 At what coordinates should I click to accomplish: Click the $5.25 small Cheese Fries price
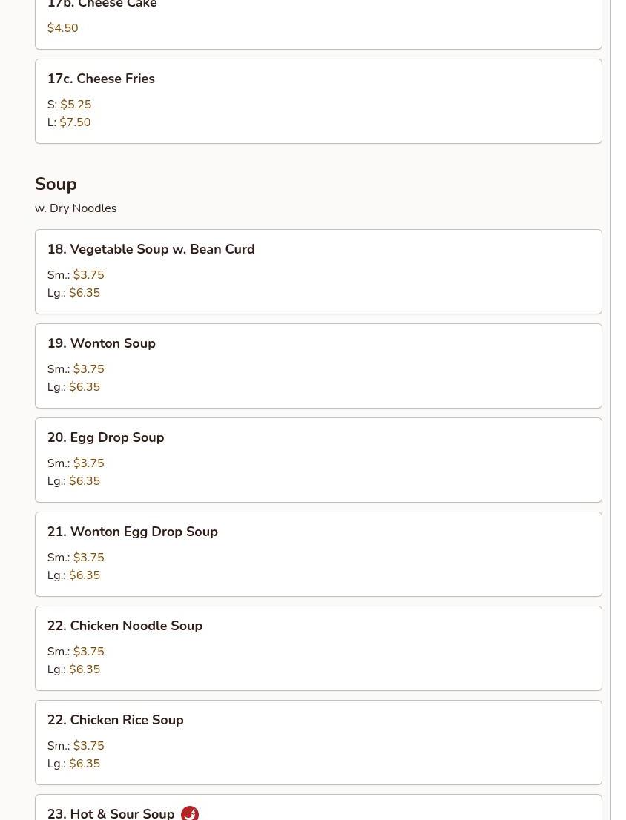tap(76, 105)
